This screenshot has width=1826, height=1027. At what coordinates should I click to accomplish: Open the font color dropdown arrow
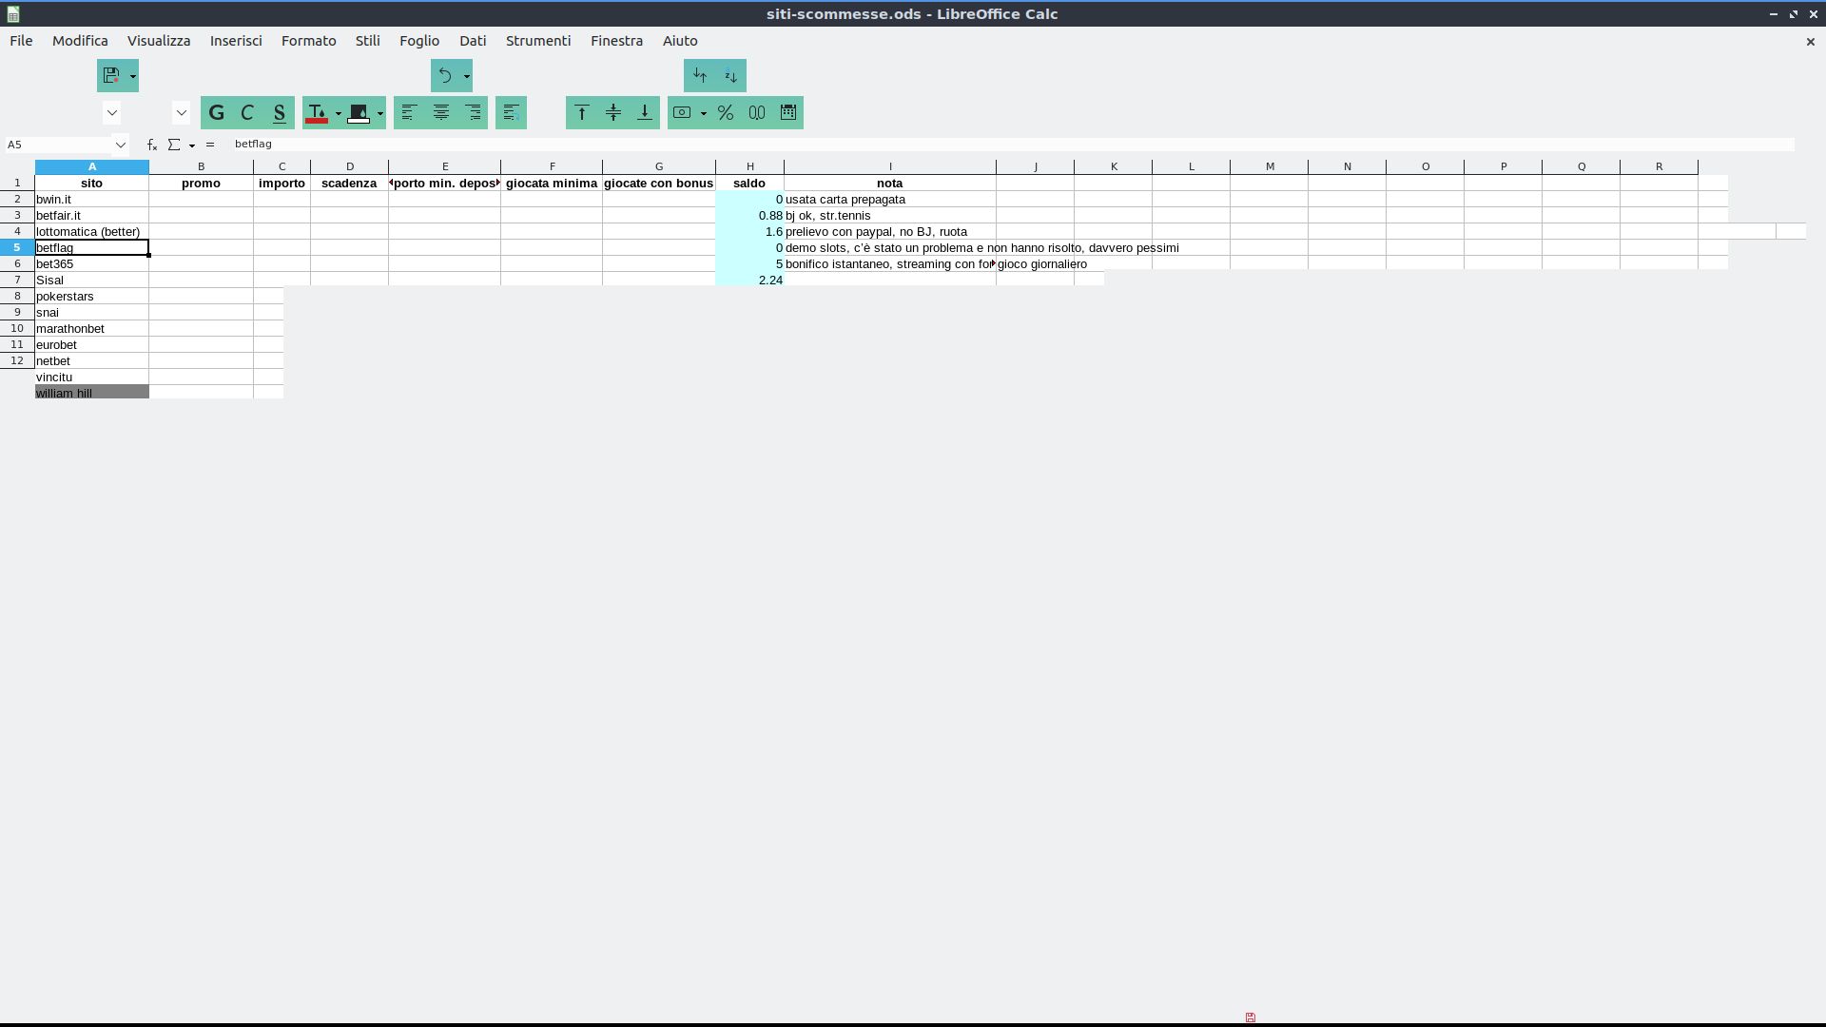click(338, 113)
